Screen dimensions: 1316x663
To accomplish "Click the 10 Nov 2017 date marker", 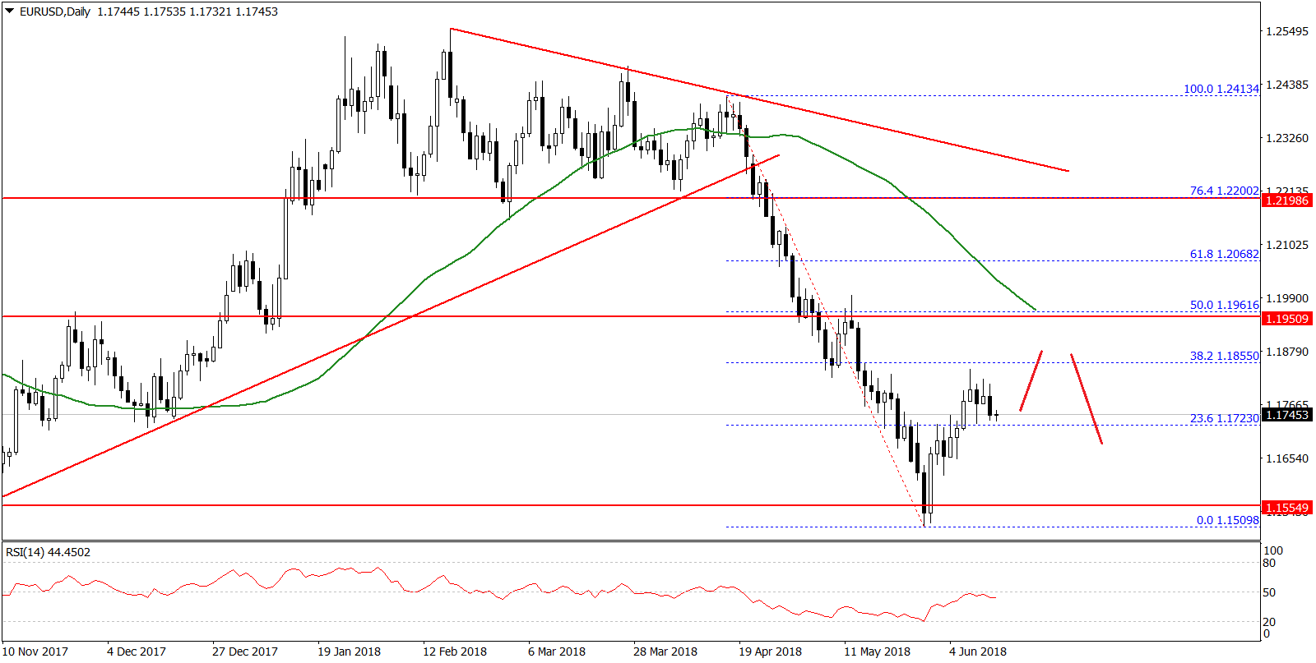I will [x=35, y=651].
